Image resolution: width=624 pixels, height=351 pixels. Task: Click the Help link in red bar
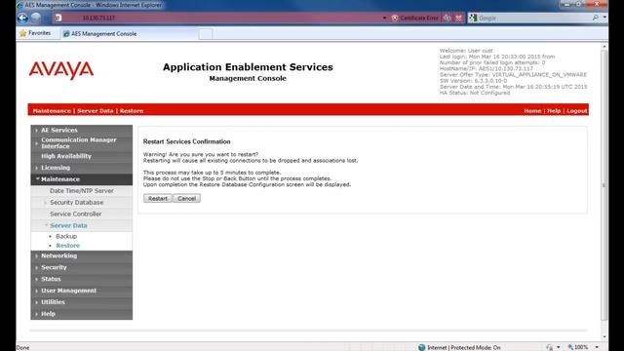(x=554, y=110)
